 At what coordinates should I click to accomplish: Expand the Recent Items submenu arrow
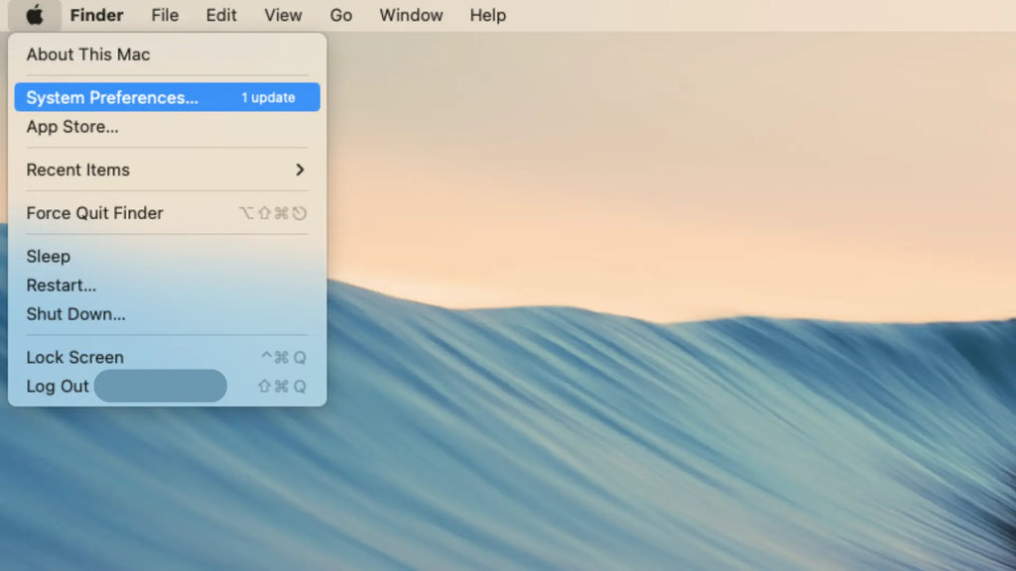pyautogui.click(x=300, y=170)
